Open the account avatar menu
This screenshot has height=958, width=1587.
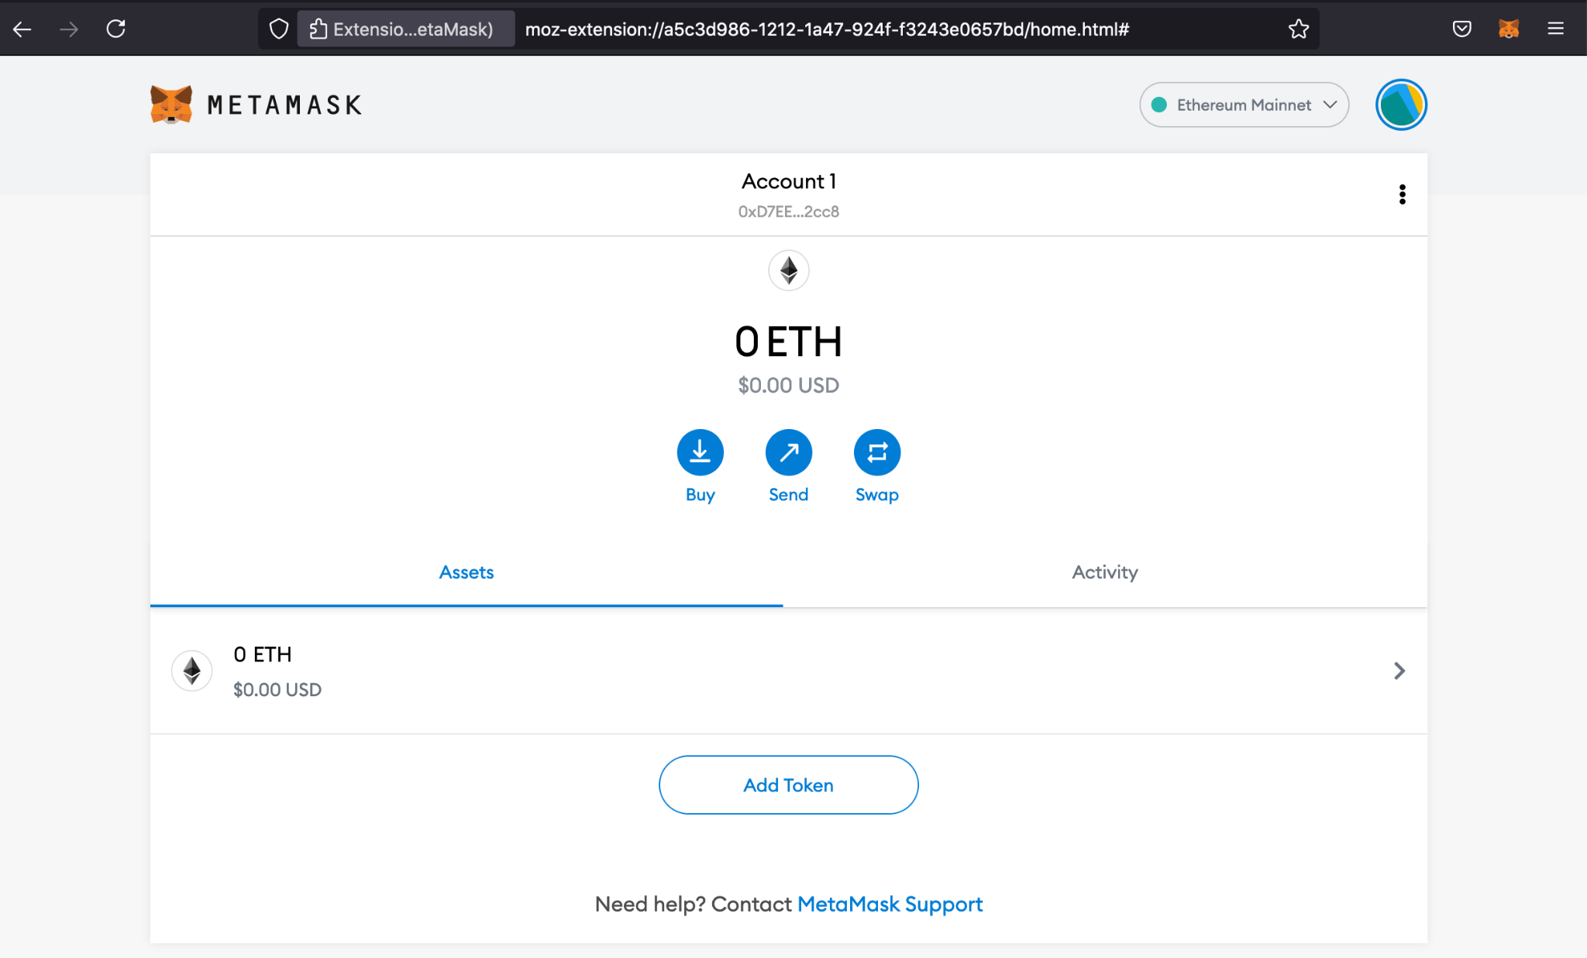point(1400,105)
